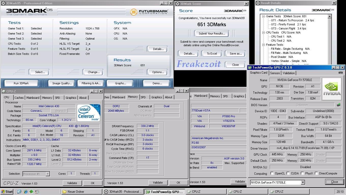The width and height of the screenshot is (346, 195).
Task: Launch Internet Explorer from quick launch
Action: [x=25, y=192]
